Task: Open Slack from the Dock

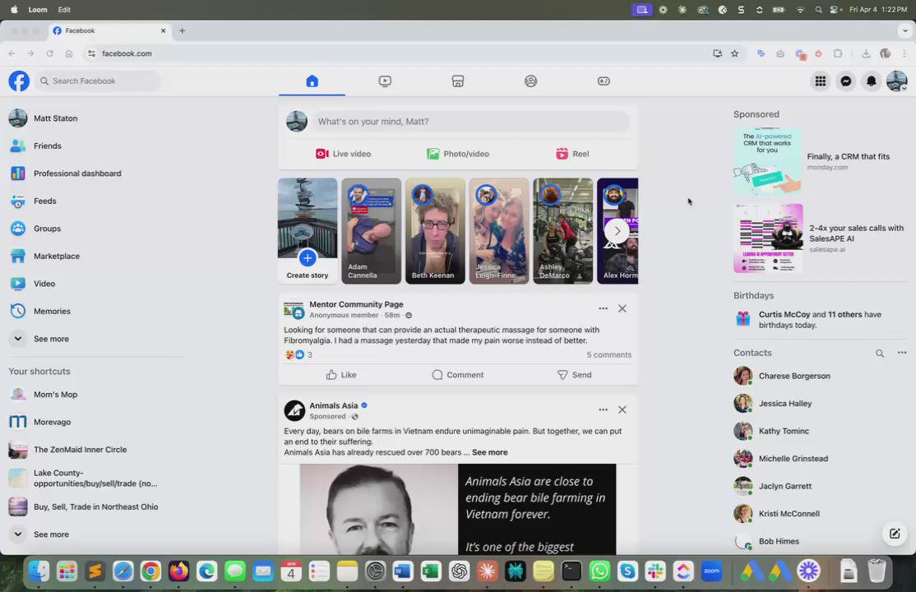Action: click(x=655, y=571)
